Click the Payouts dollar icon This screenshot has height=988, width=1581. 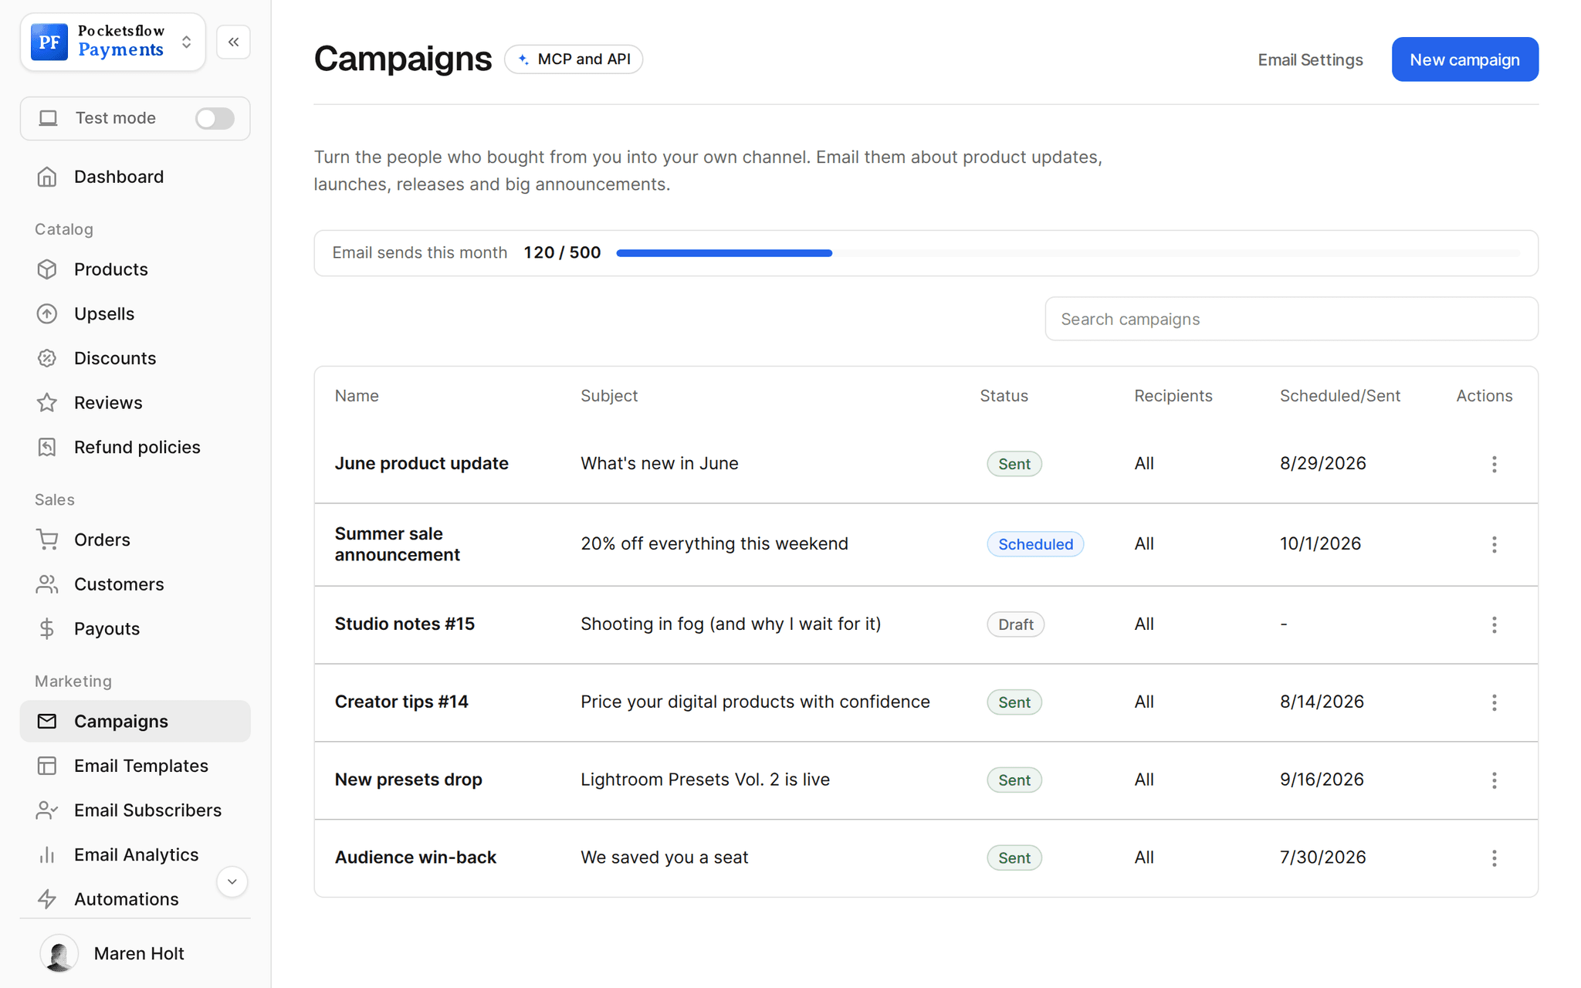47,628
